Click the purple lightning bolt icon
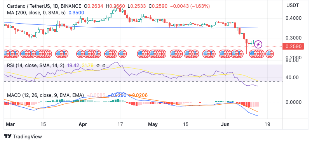This screenshot has height=143, width=312. pos(258,44)
